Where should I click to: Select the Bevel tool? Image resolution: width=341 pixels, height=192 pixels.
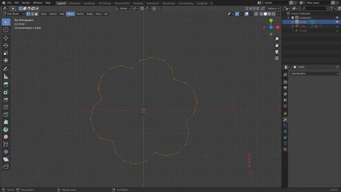[x=6, y=100]
